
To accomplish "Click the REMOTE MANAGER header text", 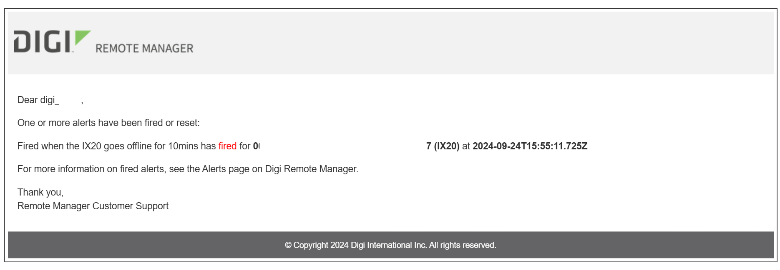I will coord(144,48).
